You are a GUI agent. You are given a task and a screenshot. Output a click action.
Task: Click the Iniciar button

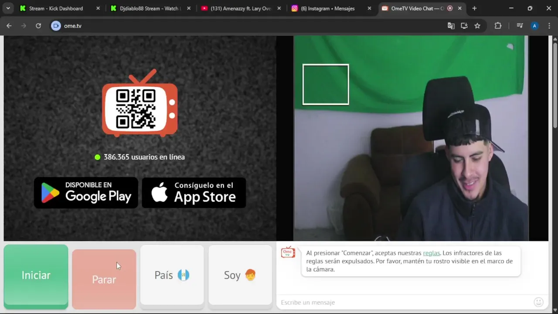(x=36, y=276)
